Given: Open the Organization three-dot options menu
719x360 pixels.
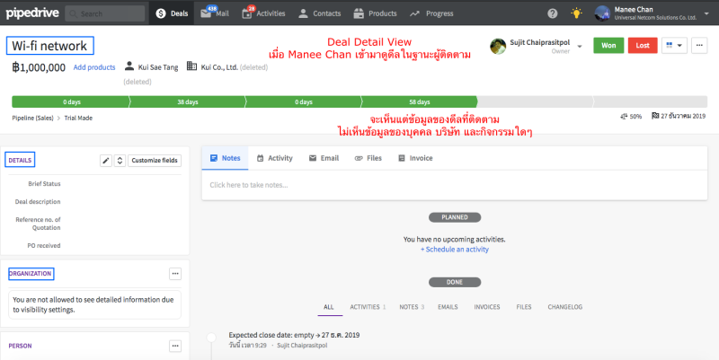Looking at the screenshot, I should point(175,274).
